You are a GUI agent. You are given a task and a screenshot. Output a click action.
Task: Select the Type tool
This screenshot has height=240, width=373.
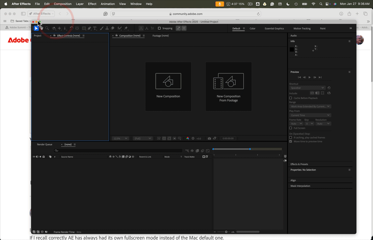tap(95, 28)
